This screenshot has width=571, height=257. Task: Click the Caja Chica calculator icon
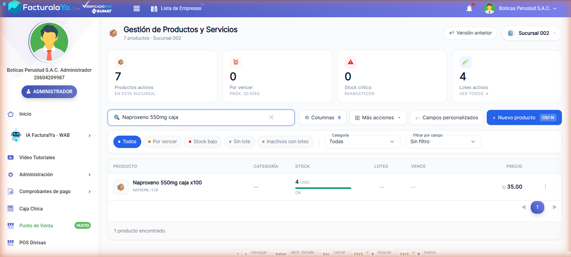[11, 209]
